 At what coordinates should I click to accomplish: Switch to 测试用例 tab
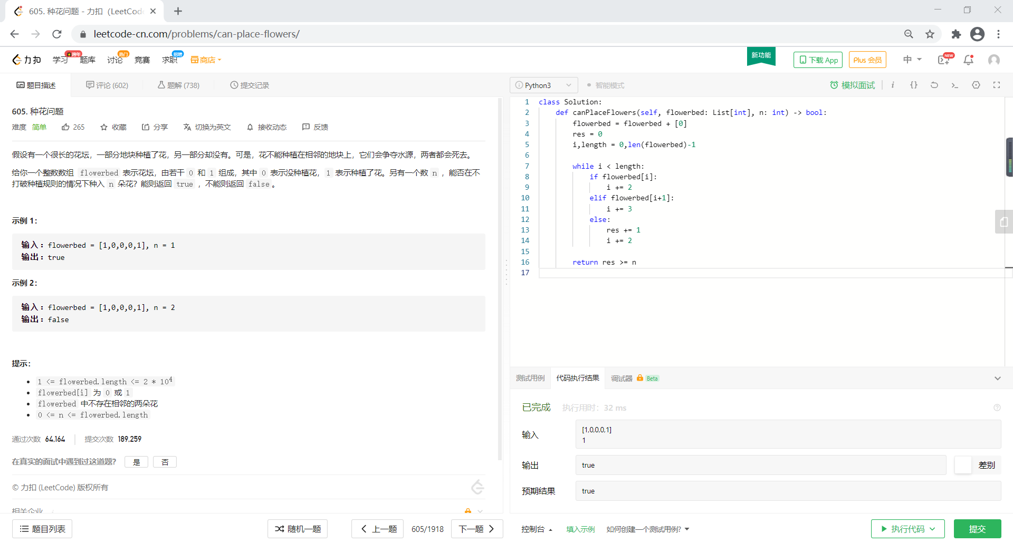[x=530, y=378]
